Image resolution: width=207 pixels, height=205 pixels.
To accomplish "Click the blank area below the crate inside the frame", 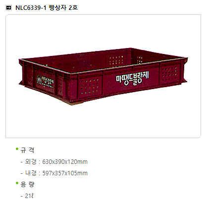I will pyautogui.click(x=103, y=121).
